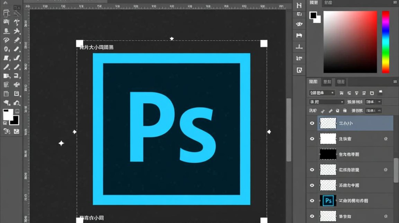This screenshot has height=223, width=399.
Task: Click the lock icon on the white-thumbnail layer
Action: pyautogui.click(x=386, y=139)
